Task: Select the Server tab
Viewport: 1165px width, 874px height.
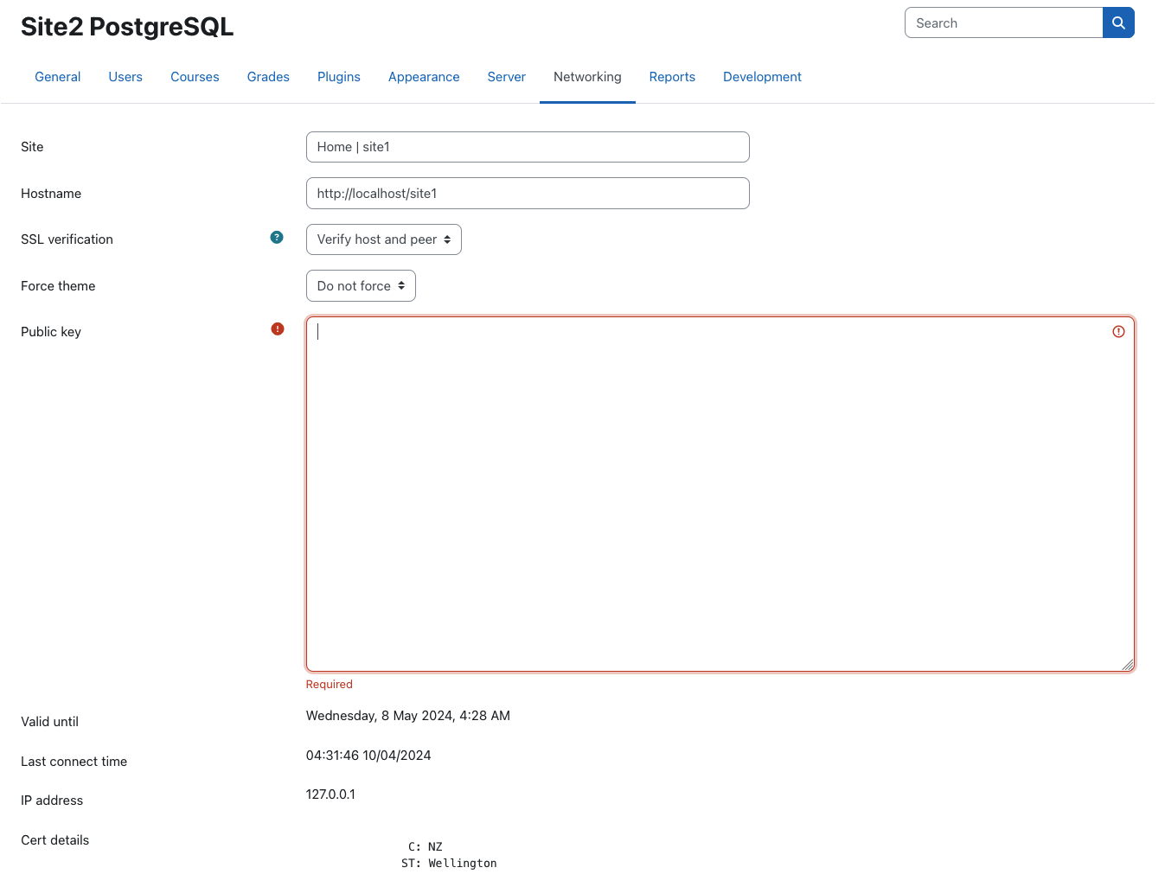Action: [x=507, y=77]
